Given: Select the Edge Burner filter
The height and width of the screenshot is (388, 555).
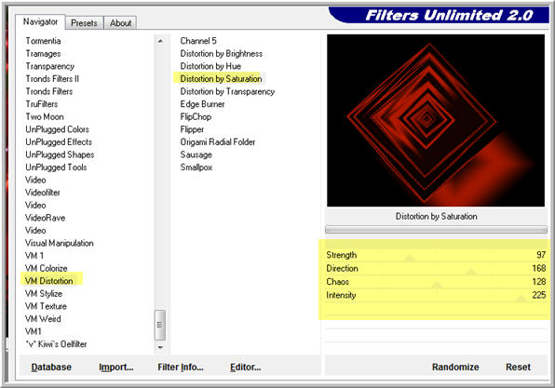Looking at the screenshot, I should pyautogui.click(x=202, y=104).
